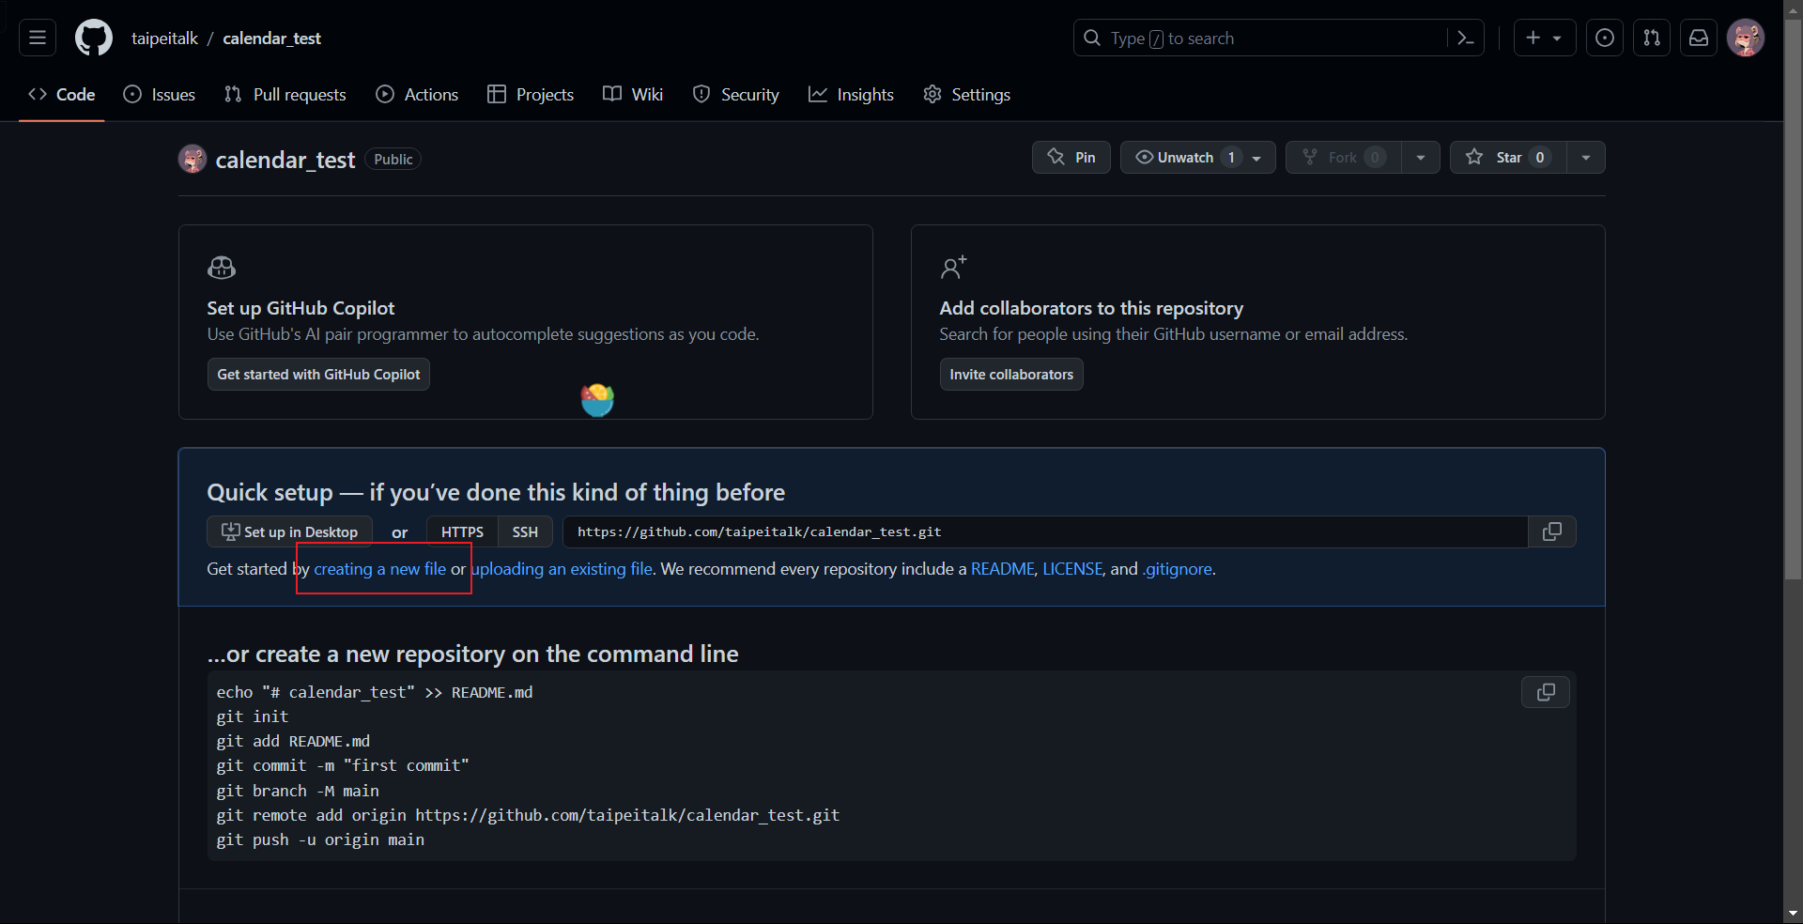This screenshot has width=1803, height=924.
Task: Copy the repository URL to clipboard
Action: [1552, 531]
